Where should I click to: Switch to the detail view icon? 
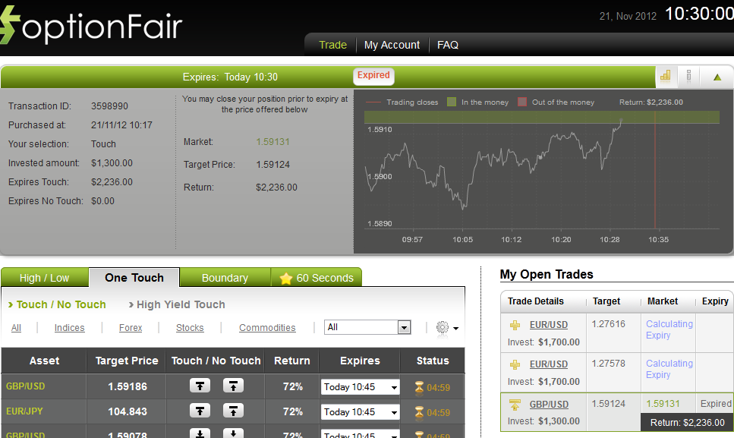coord(688,76)
